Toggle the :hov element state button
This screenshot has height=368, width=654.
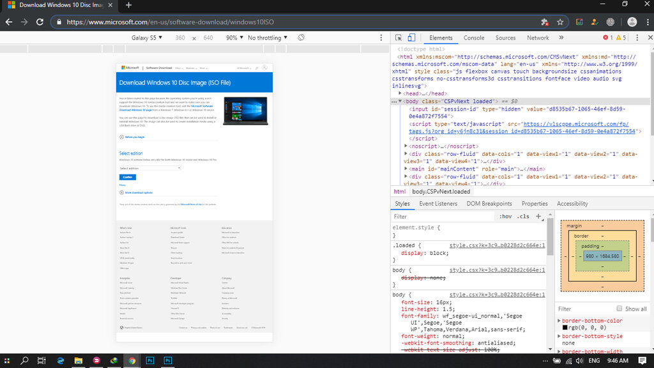505,217
